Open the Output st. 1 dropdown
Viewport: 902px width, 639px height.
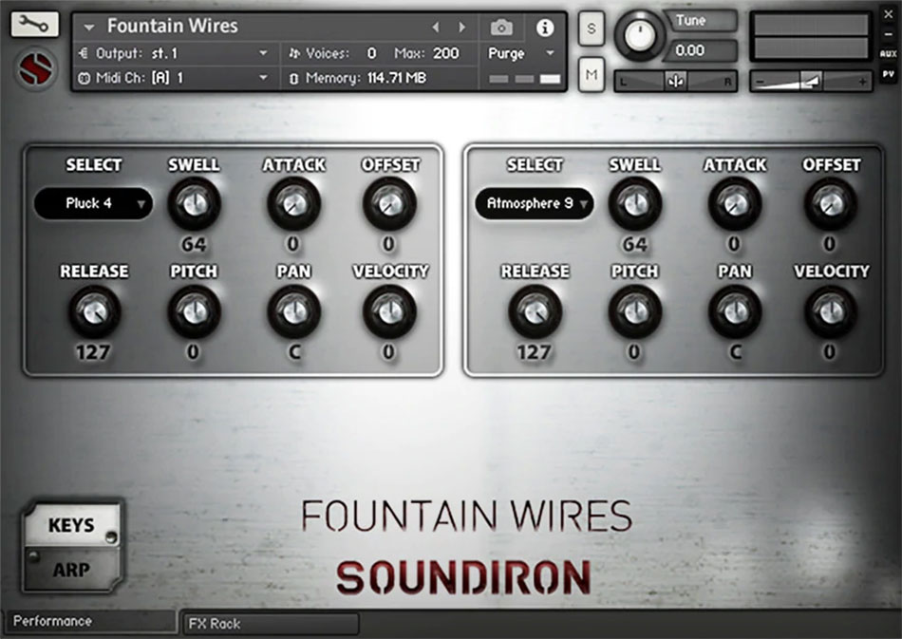coord(263,53)
